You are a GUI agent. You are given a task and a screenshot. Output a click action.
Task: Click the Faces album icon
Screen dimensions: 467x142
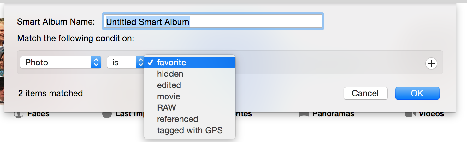19,114
